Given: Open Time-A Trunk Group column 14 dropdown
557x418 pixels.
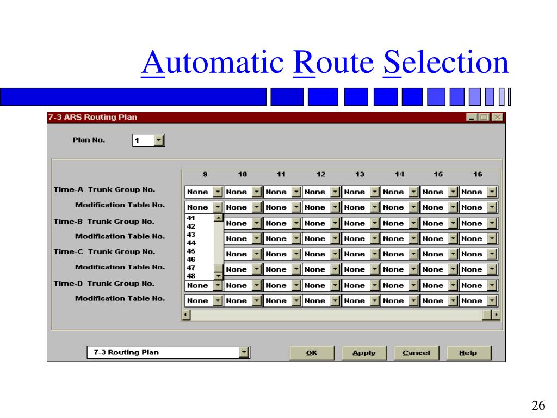Looking at the screenshot, I should coord(413,192).
